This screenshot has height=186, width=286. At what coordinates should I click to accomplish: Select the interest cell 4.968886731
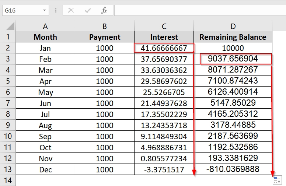click(164, 147)
